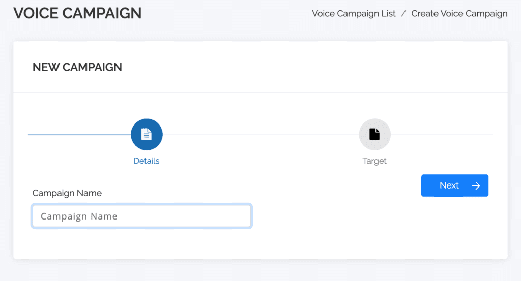Click the breadcrumb slash separator
The height and width of the screenshot is (281, 521).
[x=403, y=14]
